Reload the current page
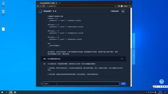The image size is (168, 94). (44, 6)
